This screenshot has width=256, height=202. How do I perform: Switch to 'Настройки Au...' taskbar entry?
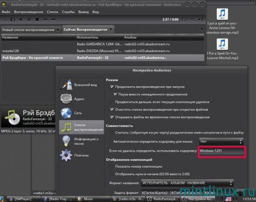198,199
